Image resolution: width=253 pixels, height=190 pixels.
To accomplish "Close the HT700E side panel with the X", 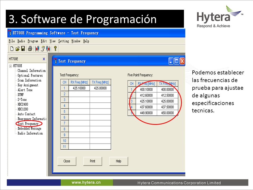I will 44,59.
